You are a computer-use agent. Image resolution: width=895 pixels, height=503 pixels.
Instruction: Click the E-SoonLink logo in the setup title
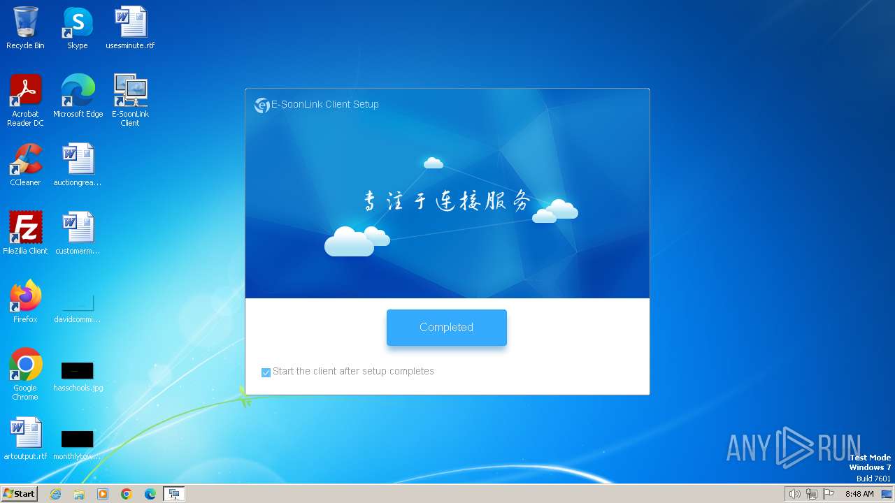click(262, 105)
